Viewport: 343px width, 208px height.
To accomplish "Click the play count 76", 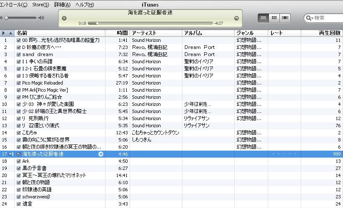I will (x=338, y=126).
